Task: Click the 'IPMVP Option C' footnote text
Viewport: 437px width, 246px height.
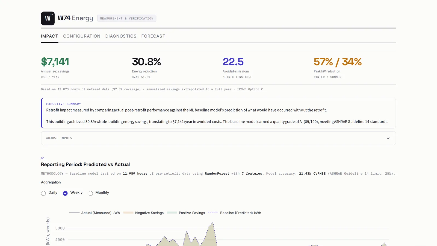Action: click(x=250, y=89)
